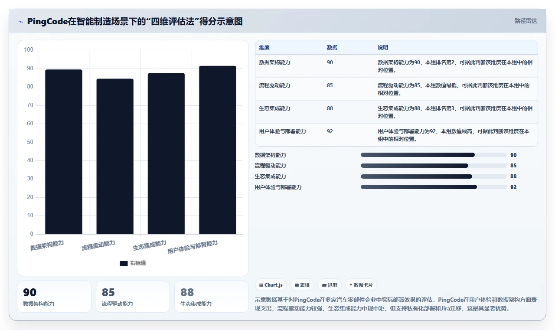
Task: Click the 流程驱动能力 progress bar showing 85
Action: coord(434,166)
